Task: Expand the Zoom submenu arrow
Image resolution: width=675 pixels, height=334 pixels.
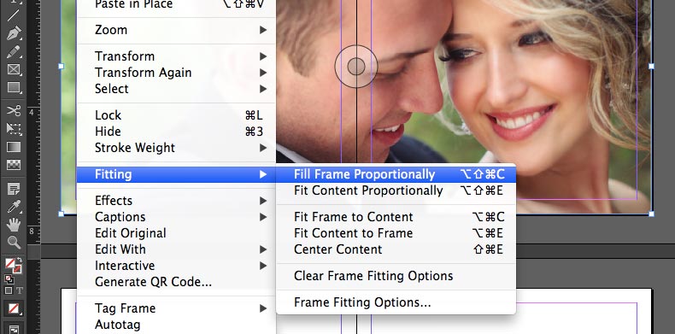Action: 262,30
